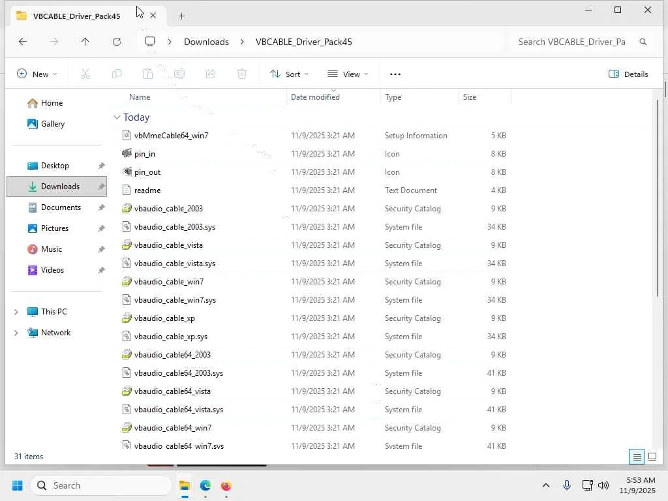
Task: Toggle the Details pane button
Action: tap(628, 74)
